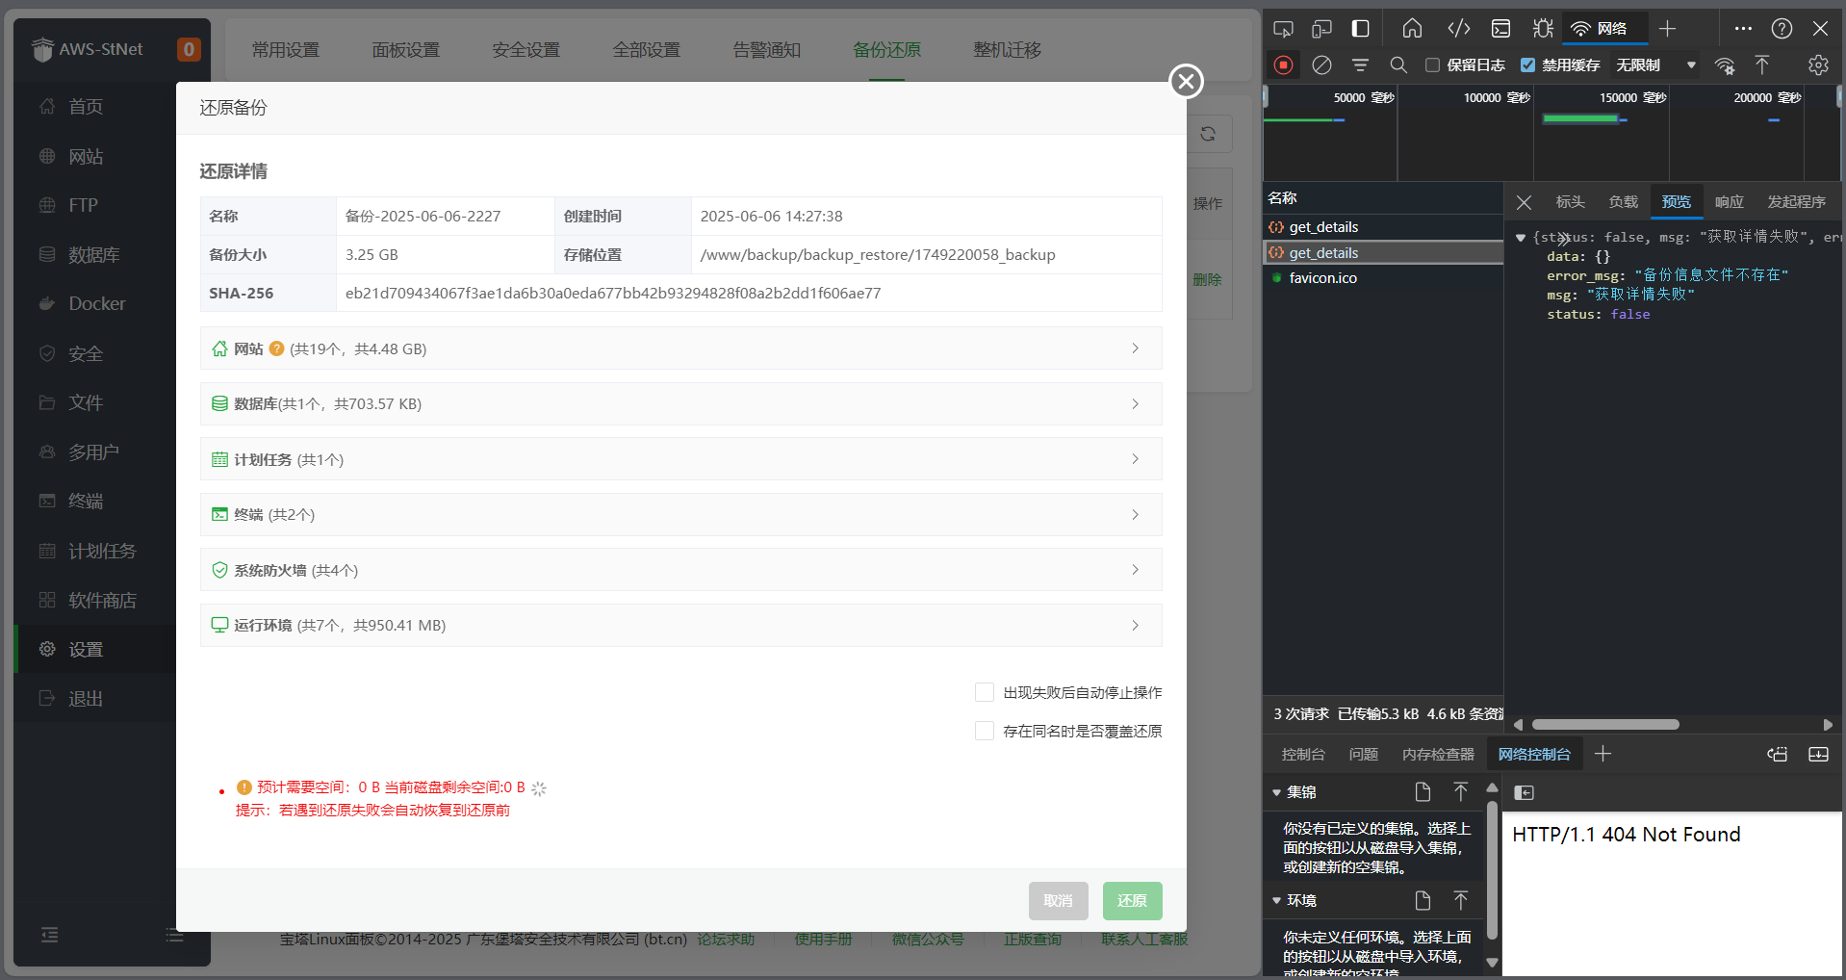This screenshot has height=980, width=1846.
Task: Open network settings gear icon
Action: [1818, 65]
